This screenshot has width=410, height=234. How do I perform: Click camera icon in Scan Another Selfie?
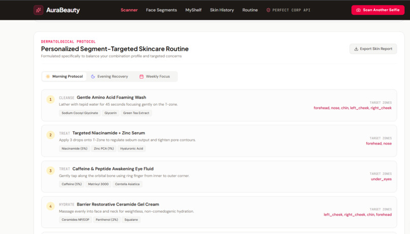[359, 10]
